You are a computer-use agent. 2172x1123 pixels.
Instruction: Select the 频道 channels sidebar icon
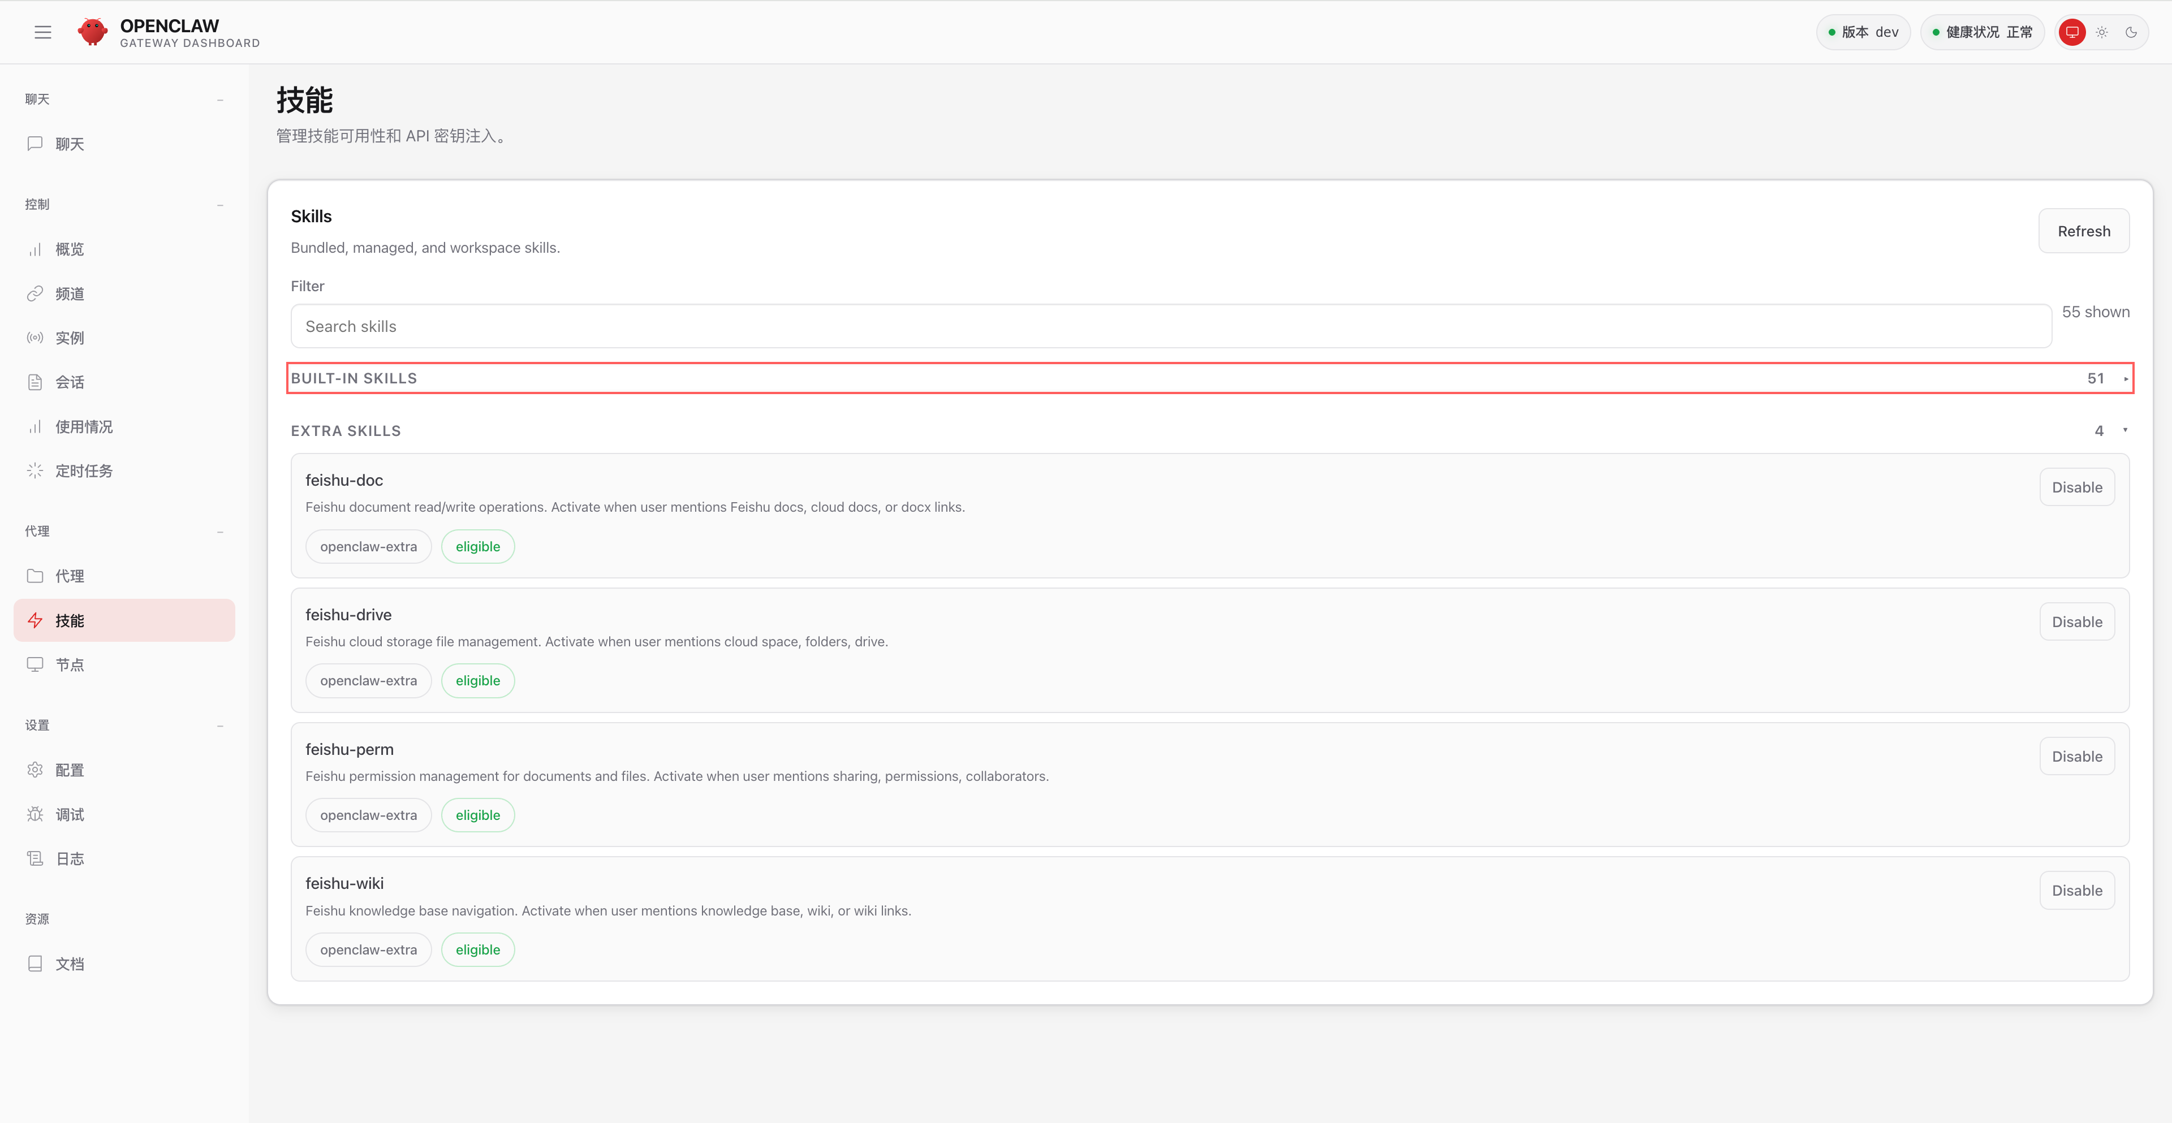pyautogui.click(x=35, y=292)
